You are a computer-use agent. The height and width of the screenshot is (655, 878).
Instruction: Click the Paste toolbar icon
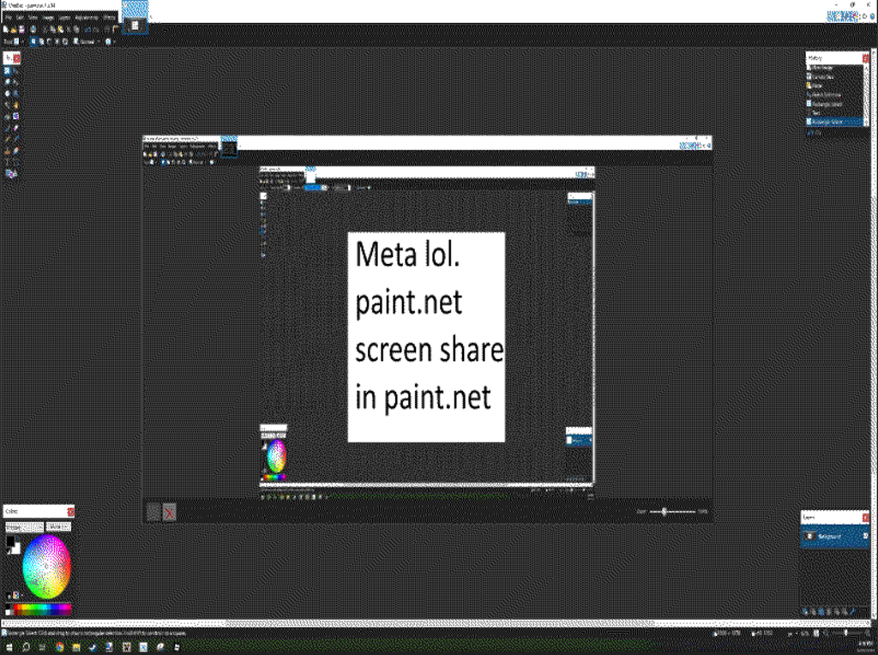coord(61,29)
